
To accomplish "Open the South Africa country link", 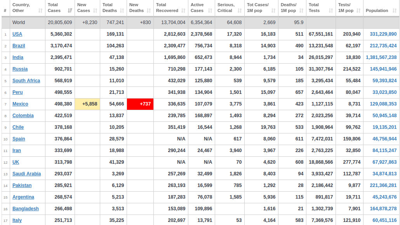I will tap(26, 81).
